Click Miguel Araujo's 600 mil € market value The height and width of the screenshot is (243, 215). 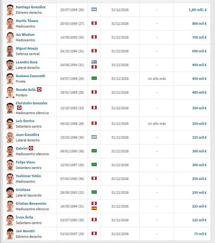199,51
